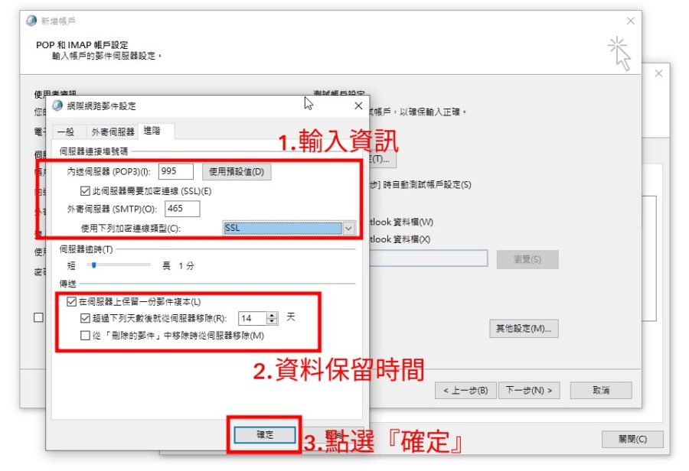Increase the days value with the spinner up arrow

click(x=272, y=315)
